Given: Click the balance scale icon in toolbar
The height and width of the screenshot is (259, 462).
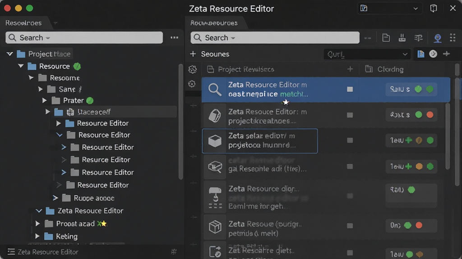Looking at the screenshot, I should click(418, 38).
